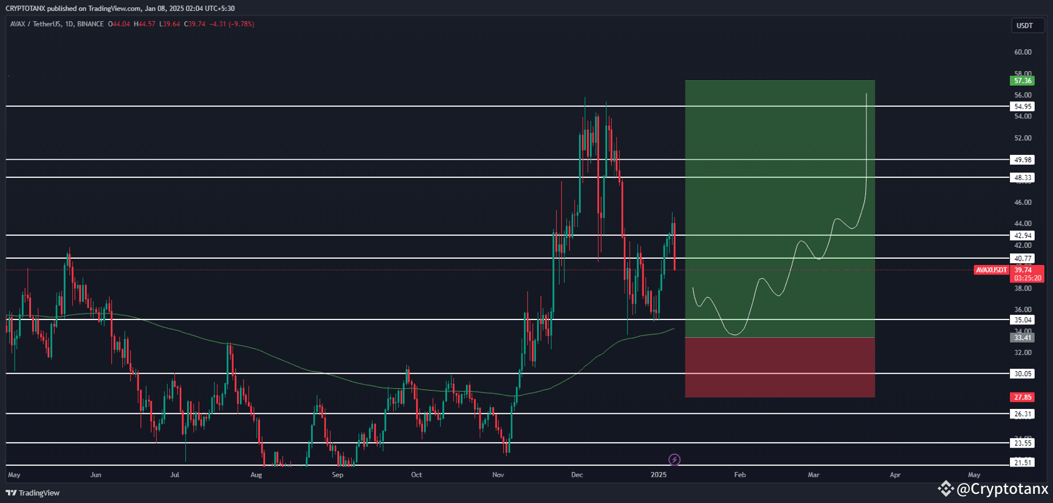
Task: Click the high value H44.57 in legend
Action: [x=144, y=24]
